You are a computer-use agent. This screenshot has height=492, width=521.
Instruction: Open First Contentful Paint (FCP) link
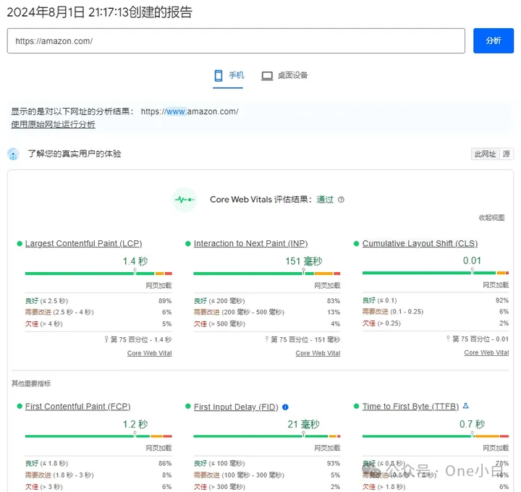click(77, 407)
